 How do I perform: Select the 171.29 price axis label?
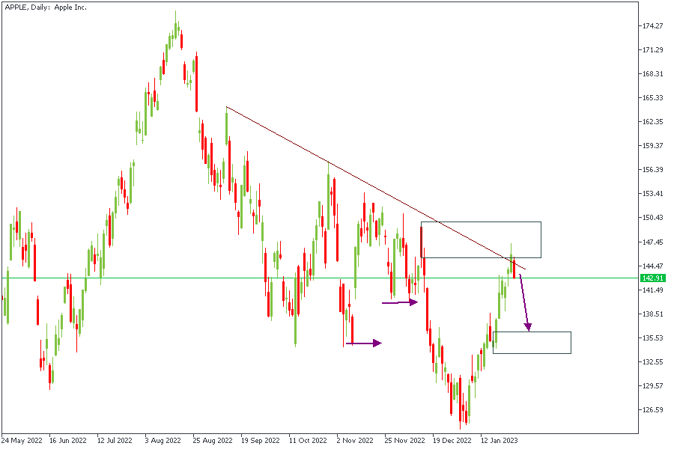coord(652,50)
